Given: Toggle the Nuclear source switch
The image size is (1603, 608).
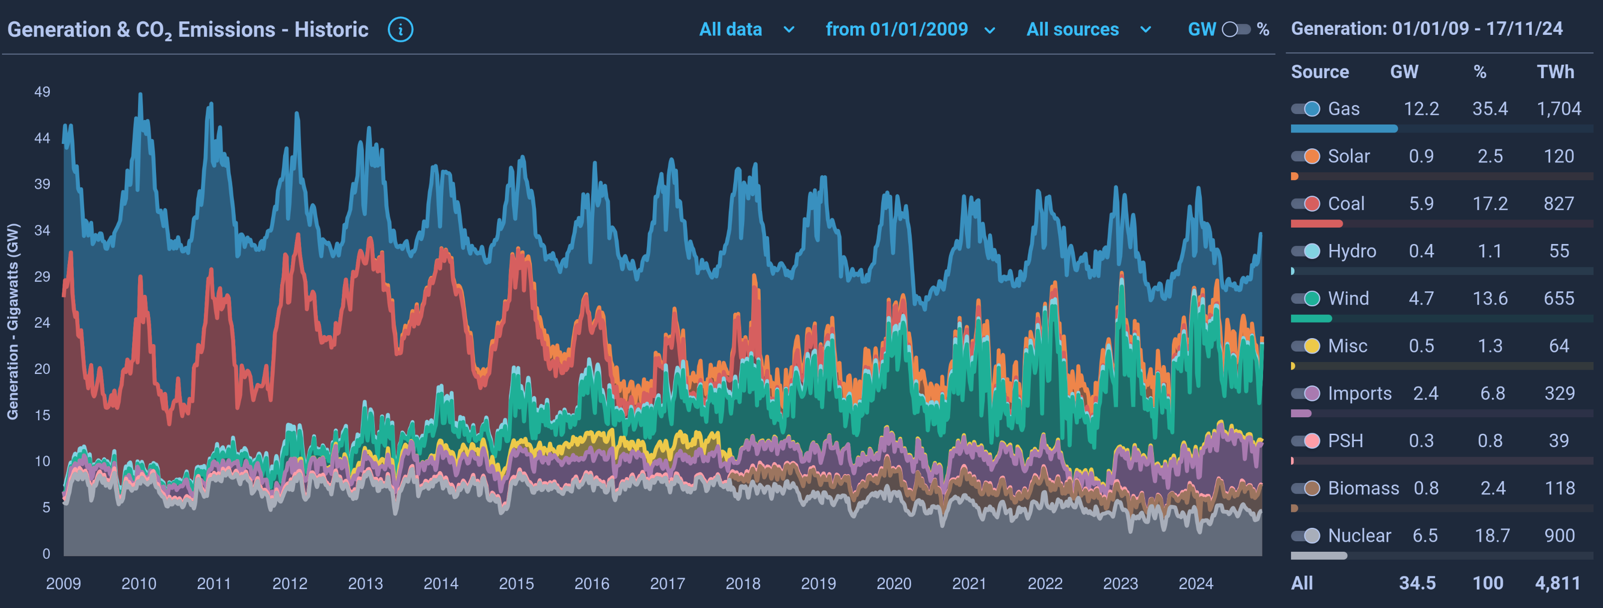Looking at the screenshot, I should coord(1305,536).
